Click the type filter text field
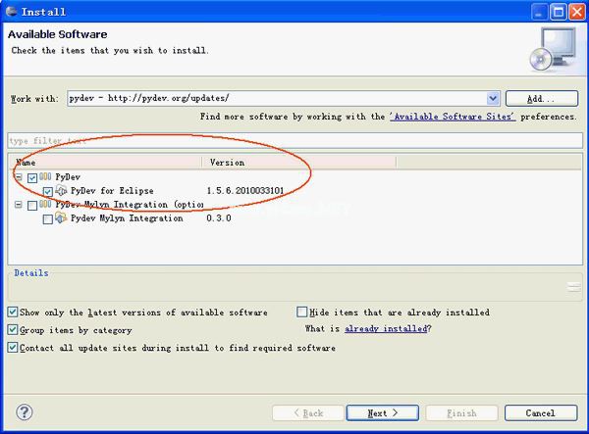This screenshot has height=434, width=589. pyautogui.click(x=294, y=140)
